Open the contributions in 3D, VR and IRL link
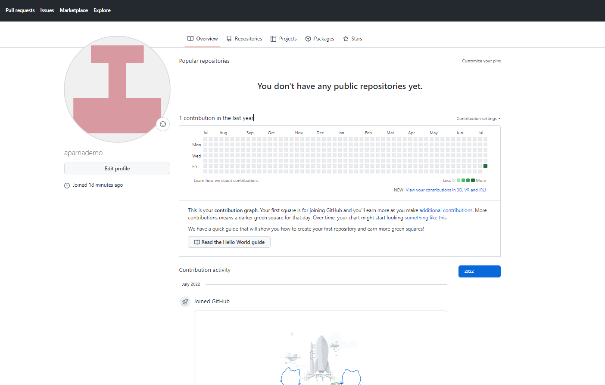This screenshot has height=385, width=605. pyautogui.click(x=446, y=190)
